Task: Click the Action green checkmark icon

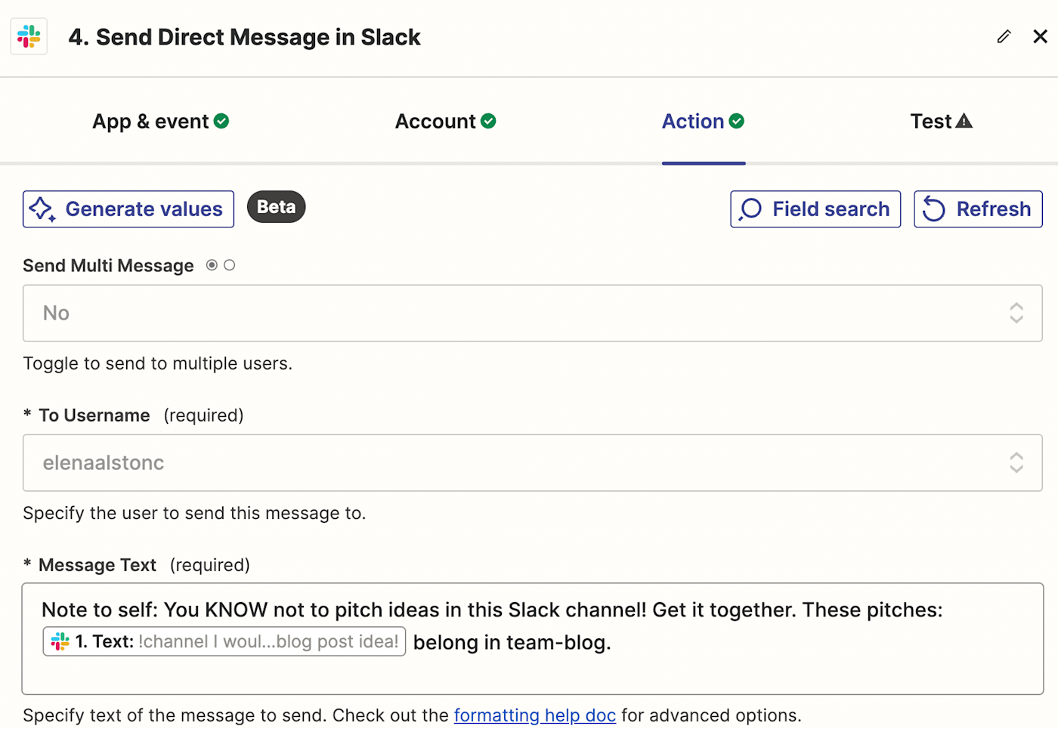Action: (737, 121)
